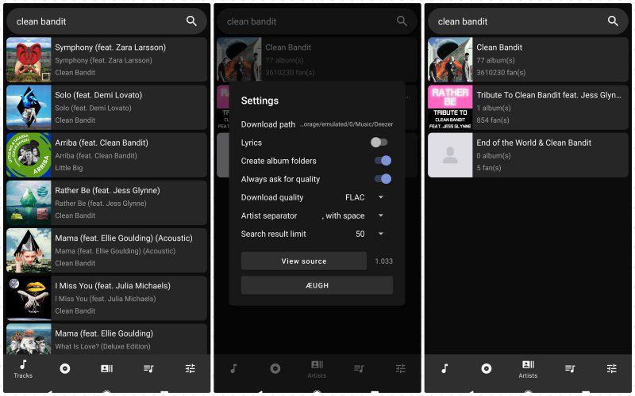Image resolution: width=635 pixels, height=396 pixels.
Task: Change the Download path value
Action: click(x=346, y=124)
